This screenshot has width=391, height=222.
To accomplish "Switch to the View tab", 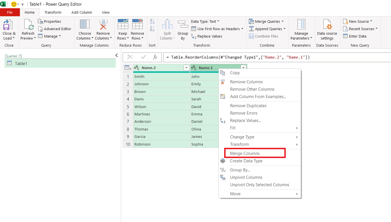I will pyautogui.click(x=106, y=12).
